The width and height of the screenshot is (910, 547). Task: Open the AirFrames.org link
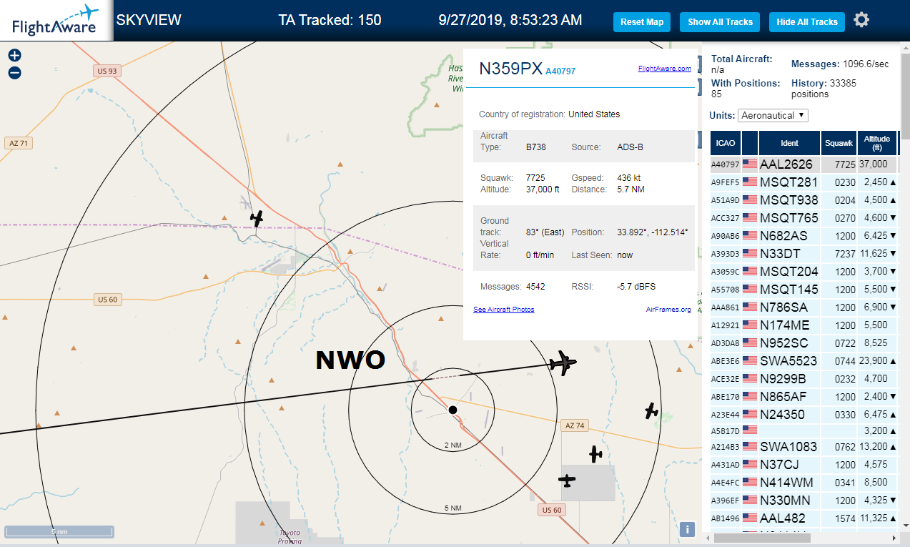pos(668,310)
